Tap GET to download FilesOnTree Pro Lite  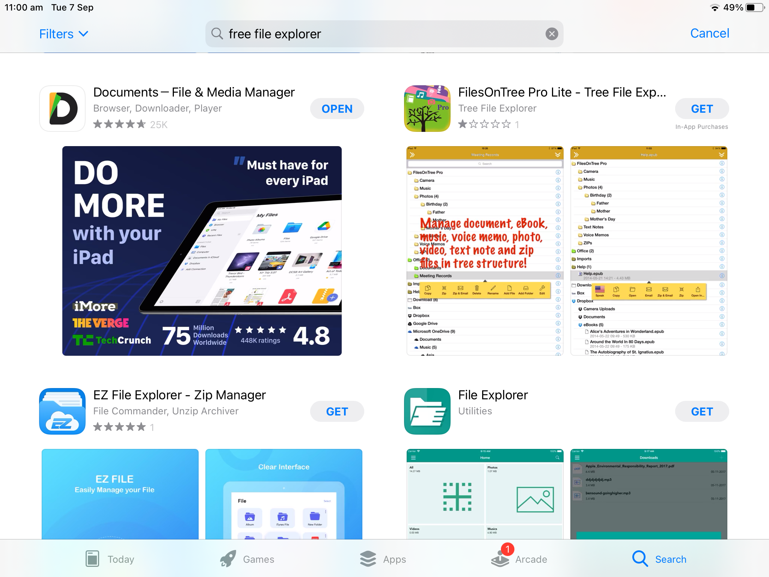click(x=701, y=109)
